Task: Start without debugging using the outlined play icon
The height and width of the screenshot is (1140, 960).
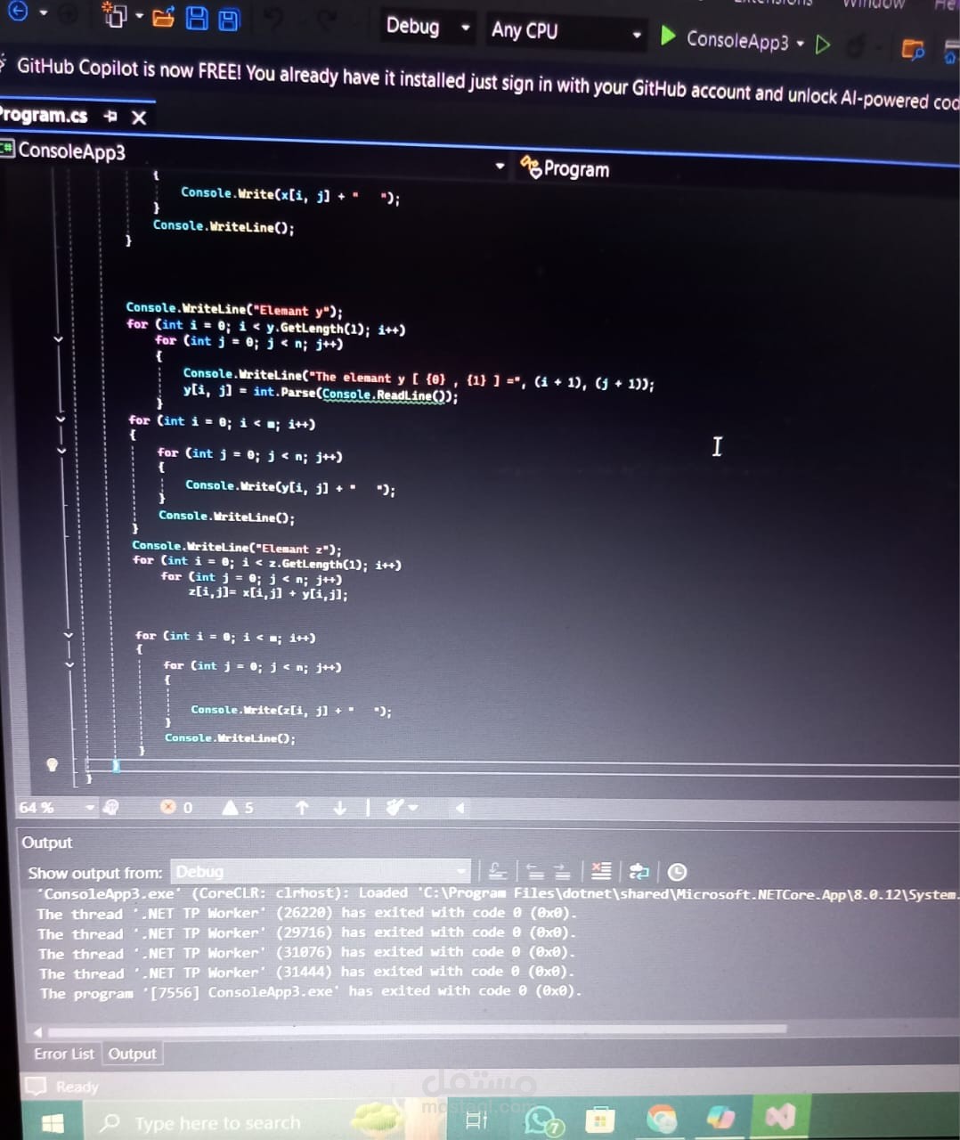Action: tap(823, 44)
